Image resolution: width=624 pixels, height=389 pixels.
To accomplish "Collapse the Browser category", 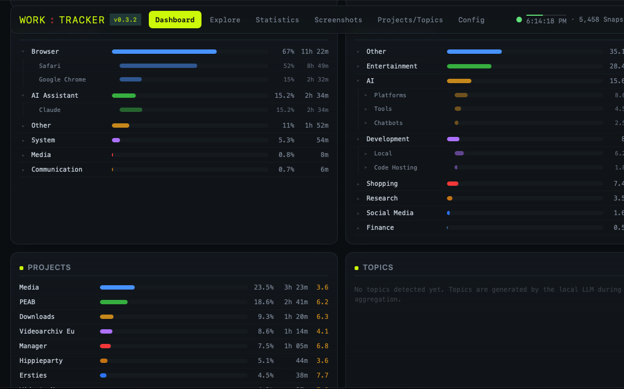I will 23,52.
